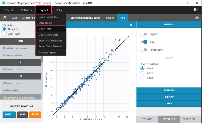Disable the Grid toggle
202x123 pixels.
click(x=144, y=42)
